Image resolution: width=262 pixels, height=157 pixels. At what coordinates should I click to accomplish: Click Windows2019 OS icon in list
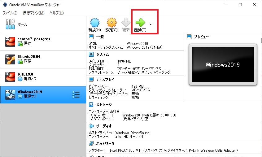pyautogui.click(x=10, y=95)
